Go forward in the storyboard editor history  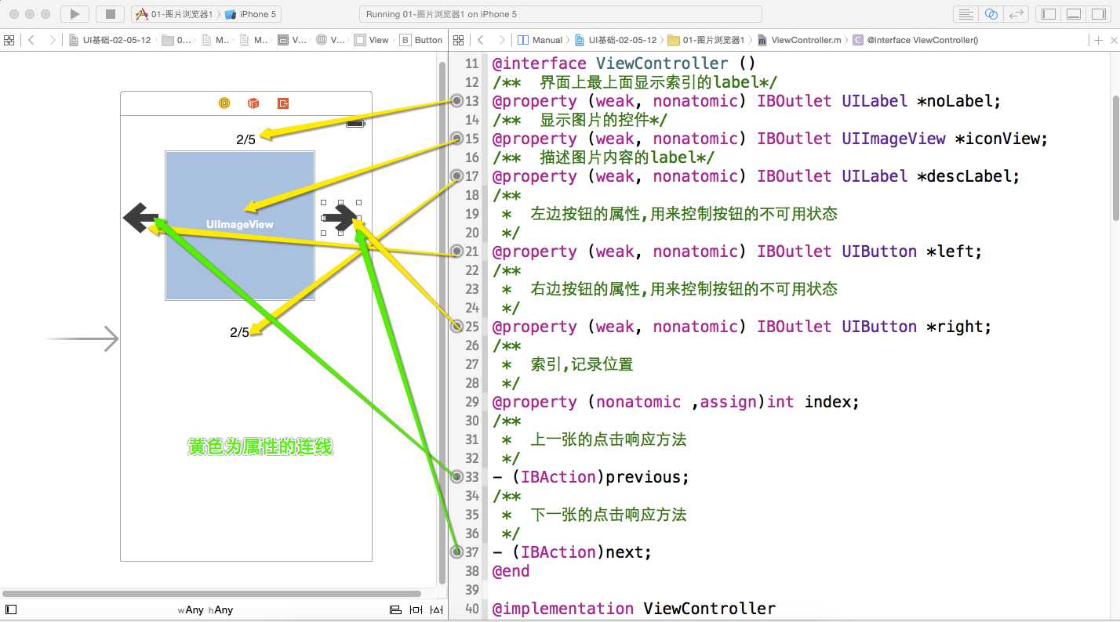tap(52, 40)
